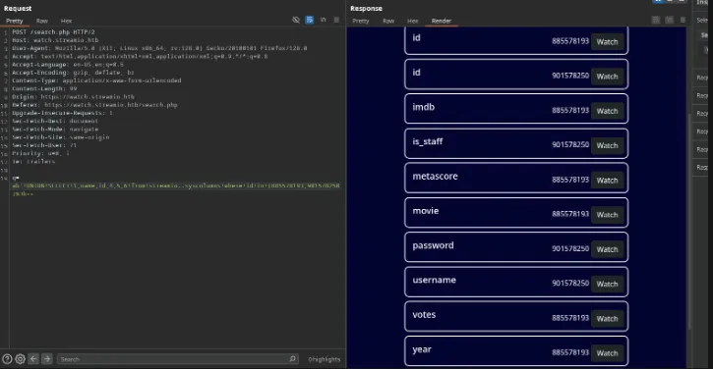Screen dimensions: 713x369
Task: Open the Request panel options menu icon
Action: tap(336, 20)
